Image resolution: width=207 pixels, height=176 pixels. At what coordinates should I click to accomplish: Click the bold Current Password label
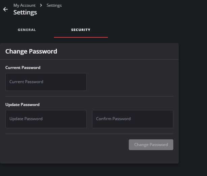[x=23, y=68]
